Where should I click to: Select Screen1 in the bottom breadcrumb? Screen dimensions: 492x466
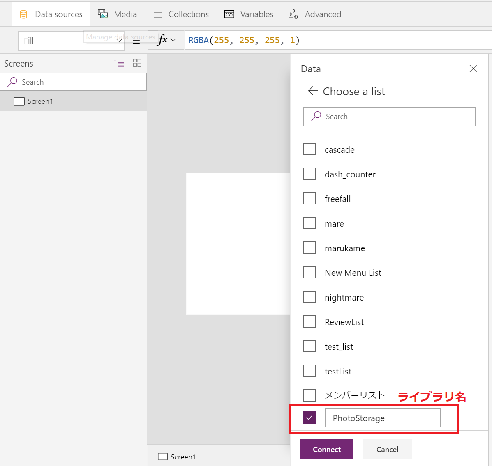click(x=177, y=457)
